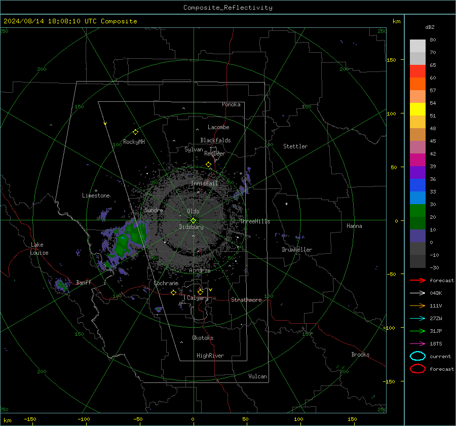The width and height of the screenshot is (456, 426).
Task: Click the km unit label at top right
Action: click(x=396, y=21)
